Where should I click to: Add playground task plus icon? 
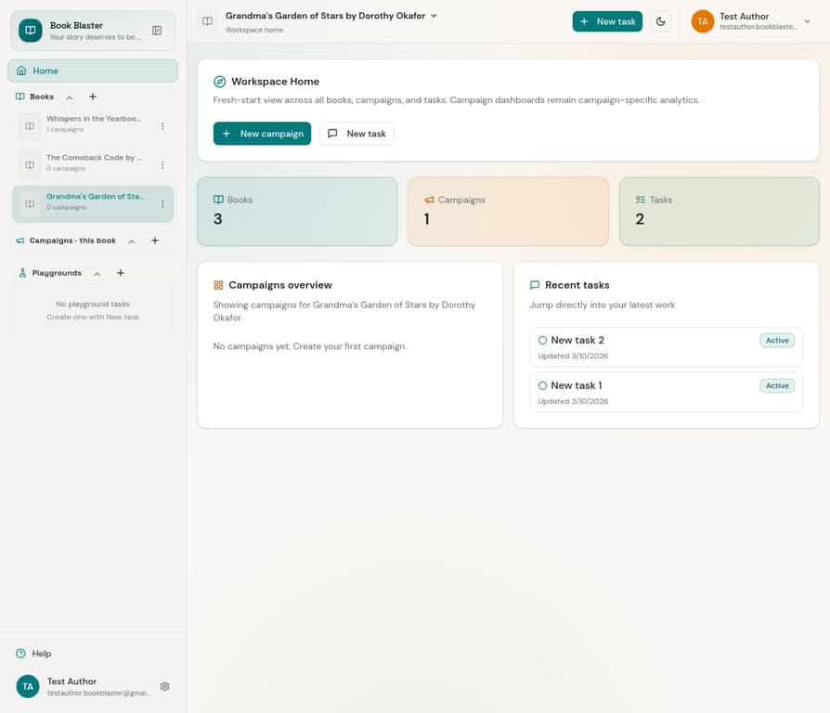point(120,273)
